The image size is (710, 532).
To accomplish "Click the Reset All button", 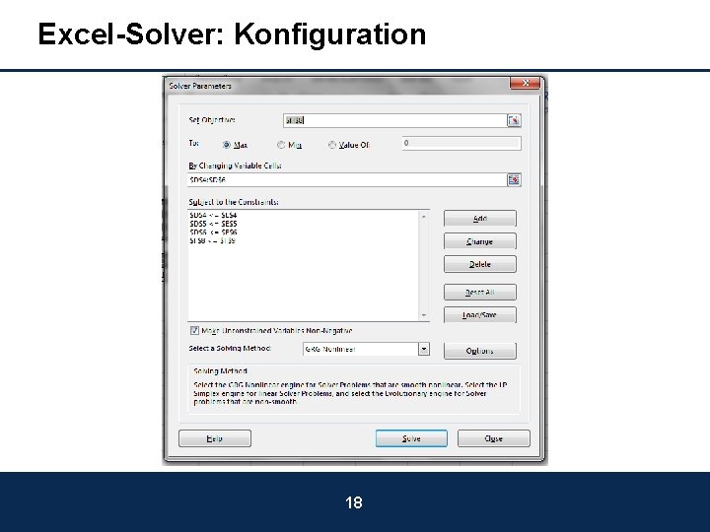I will 480,293.
